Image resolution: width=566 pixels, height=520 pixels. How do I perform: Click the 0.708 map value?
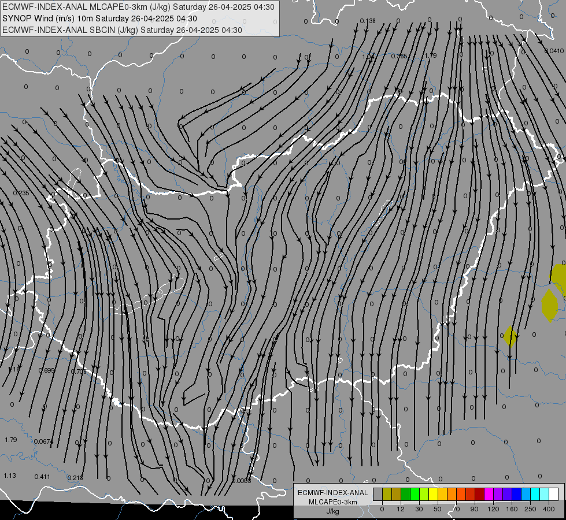click(79, 372)
